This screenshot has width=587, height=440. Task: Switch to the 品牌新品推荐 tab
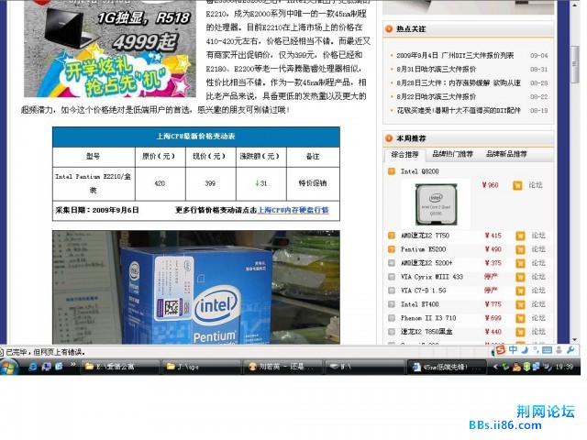click(506, 154)
